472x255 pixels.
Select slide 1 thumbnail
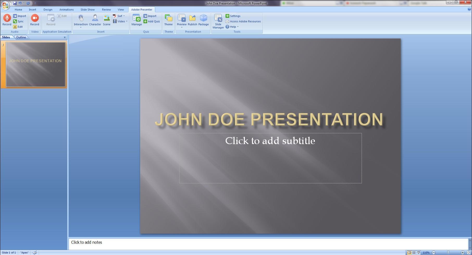coord(36,64)
